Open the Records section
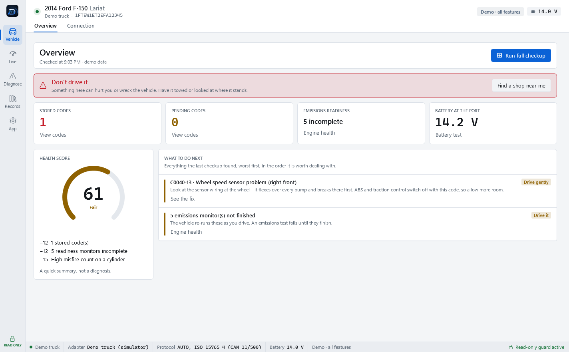The image size is (569, 352). point(13,102)
